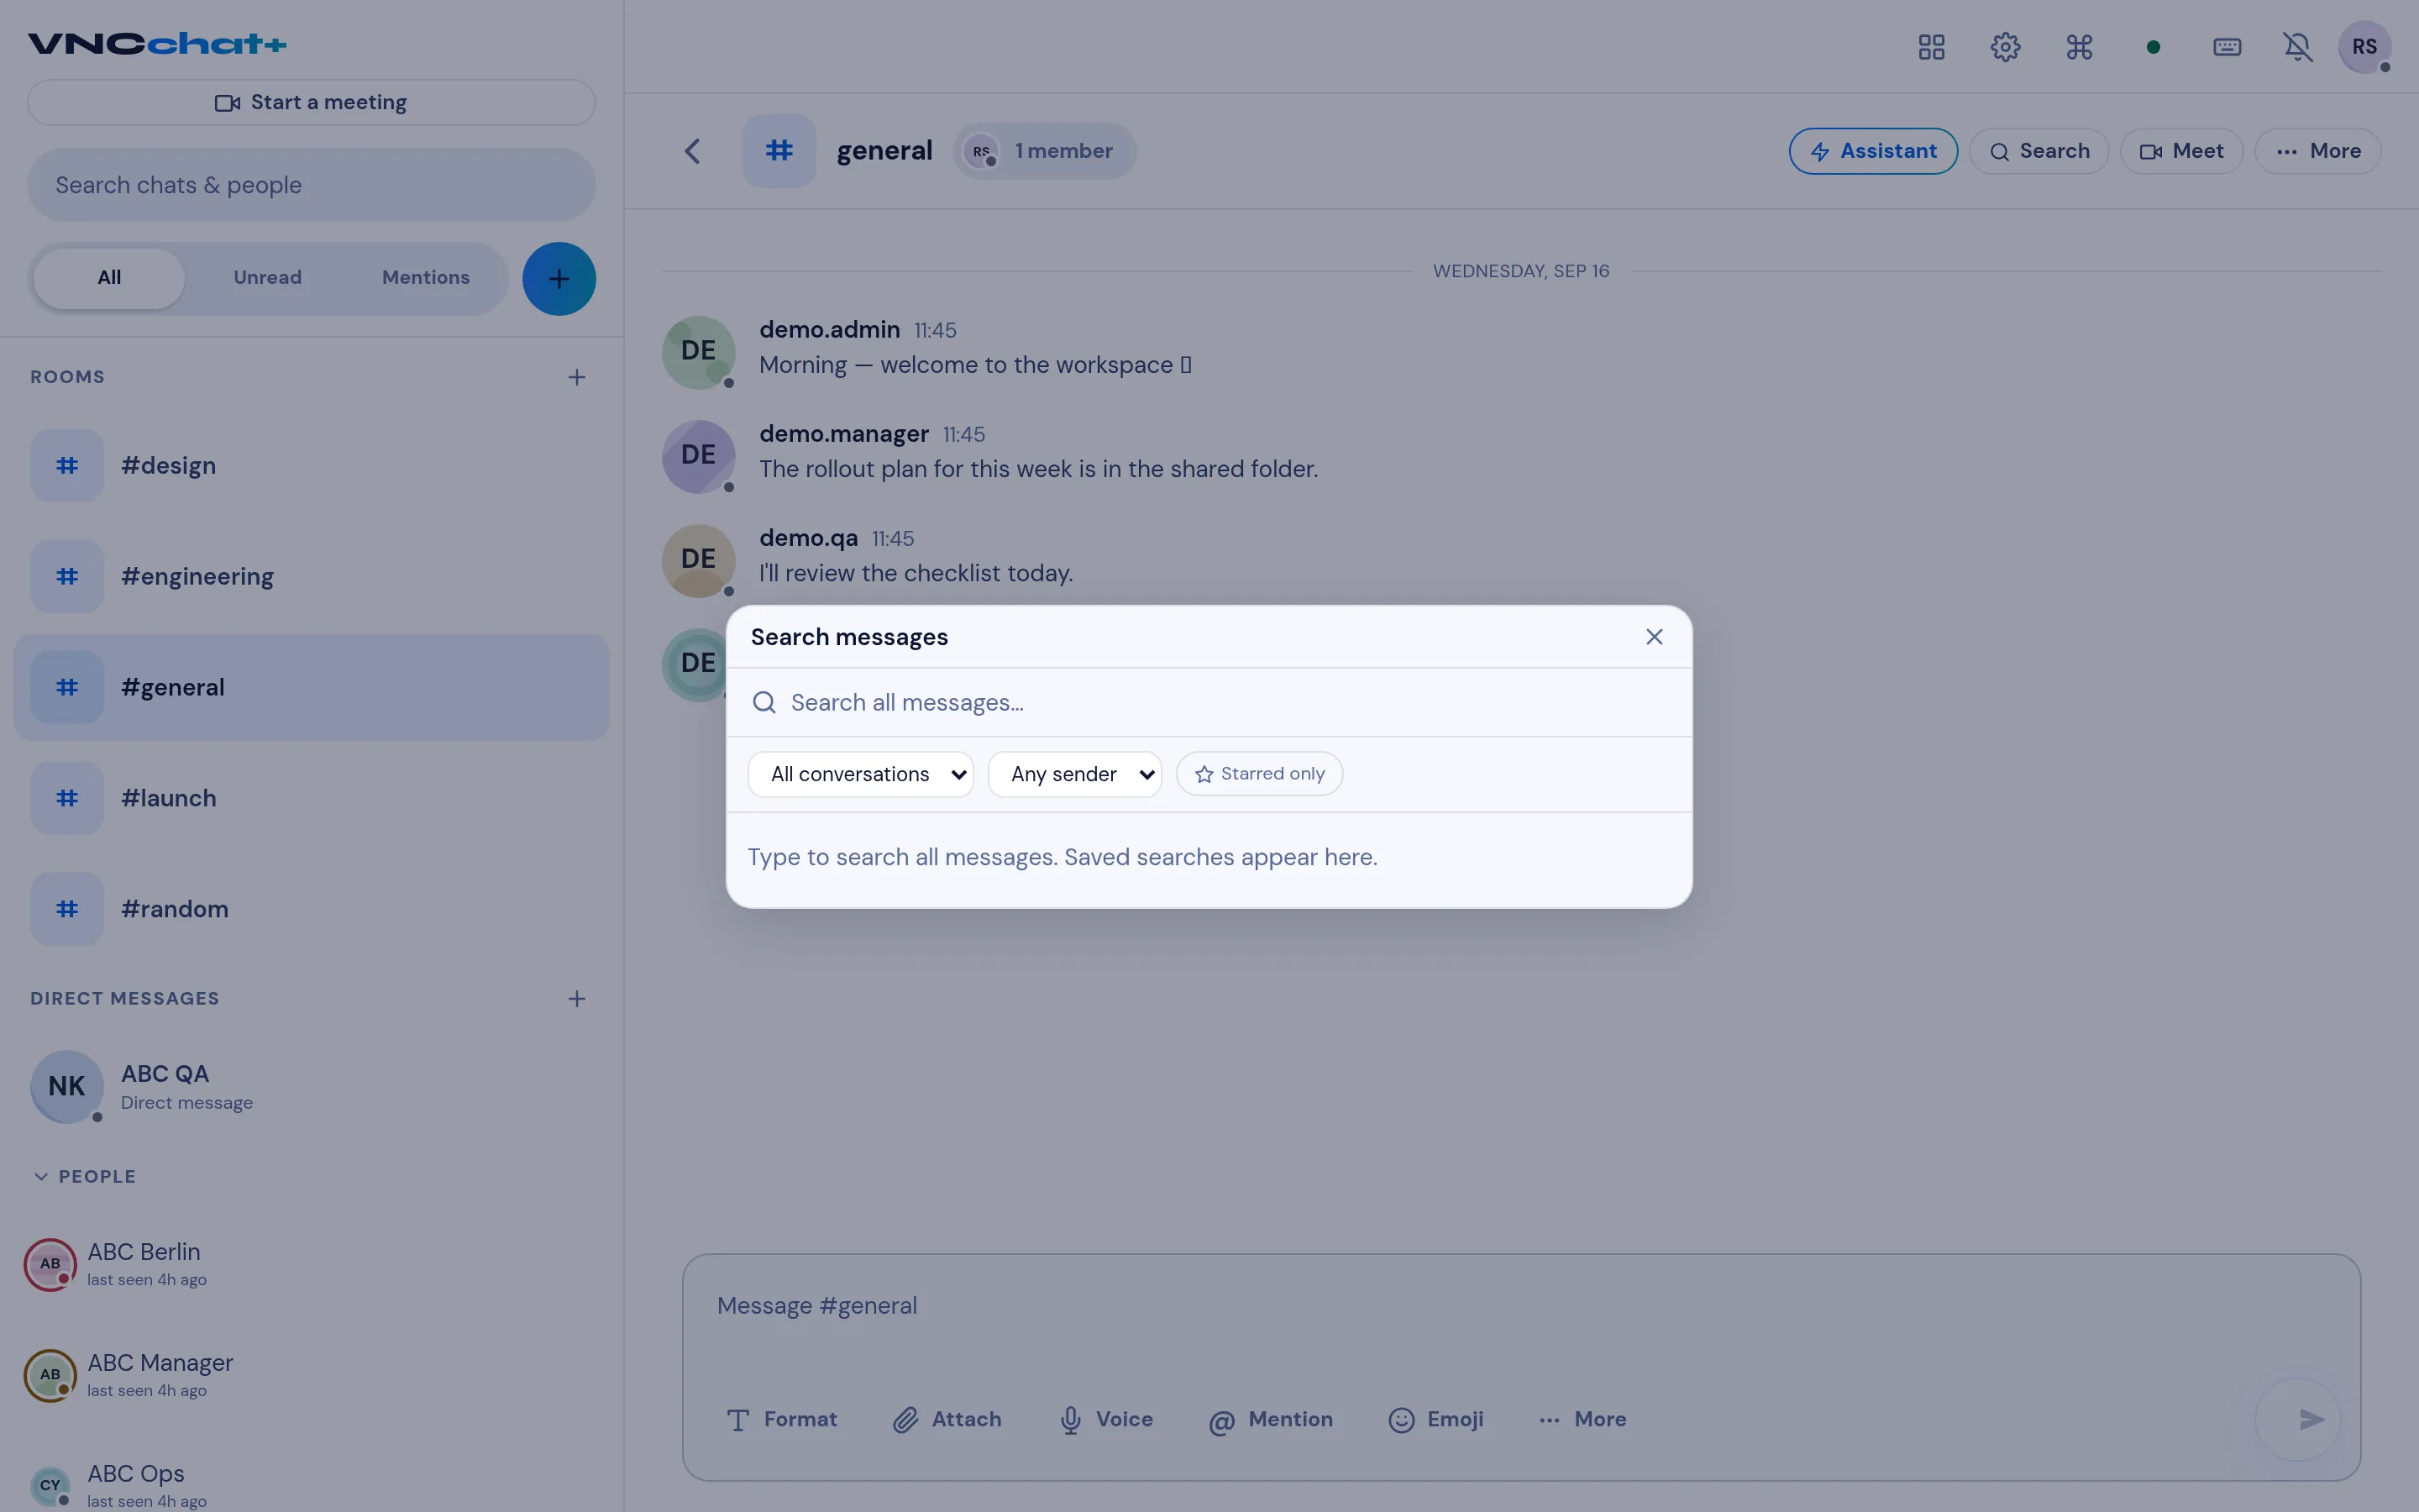The width and height of the screenshot is (2419, 1512).
Task: Click the green online status dot
Action: click(2153, 47)
